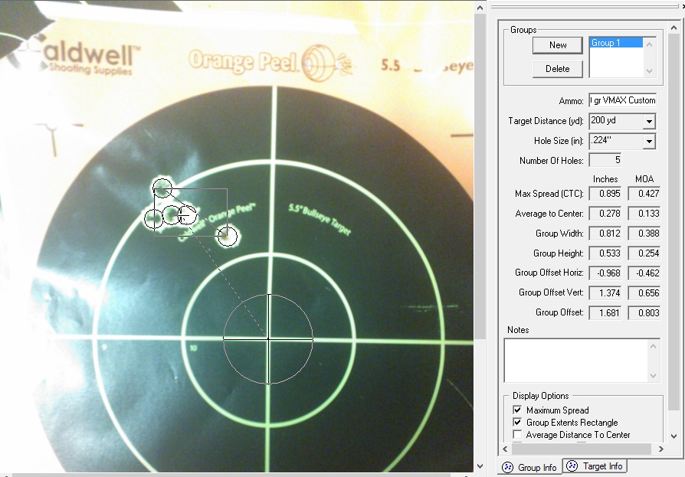
Task: Click the Delete group button
Action: pos(558,68)
